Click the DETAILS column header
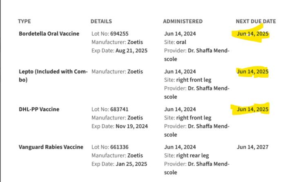 (x=101, y=21)
